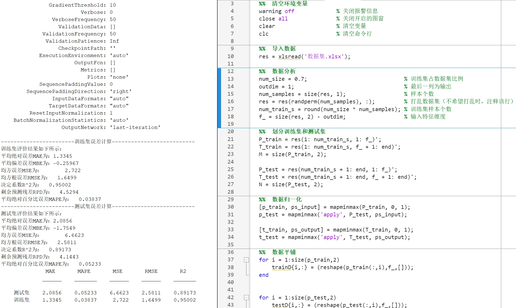
Task: Click line number 25 in the gutter
Action: click(231, 169)
